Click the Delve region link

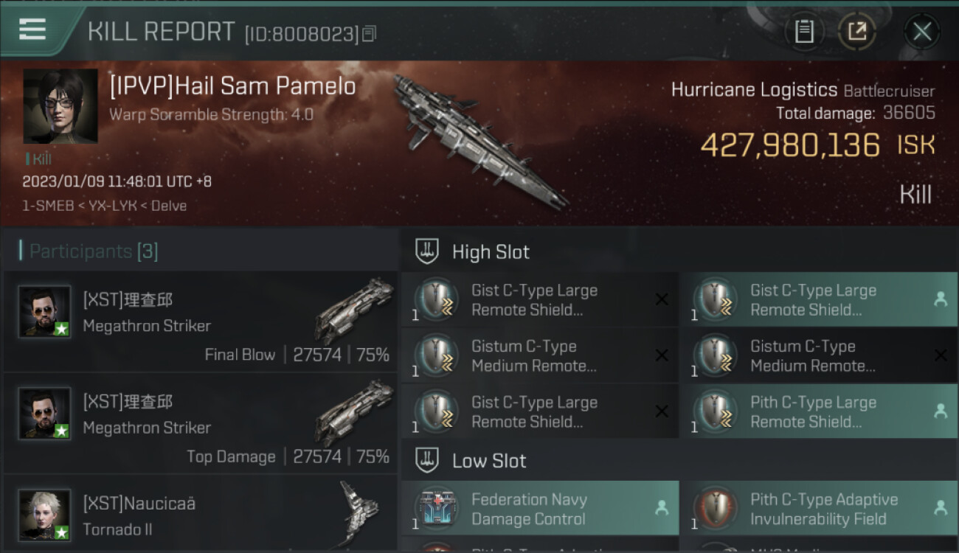tap(169, 206)
